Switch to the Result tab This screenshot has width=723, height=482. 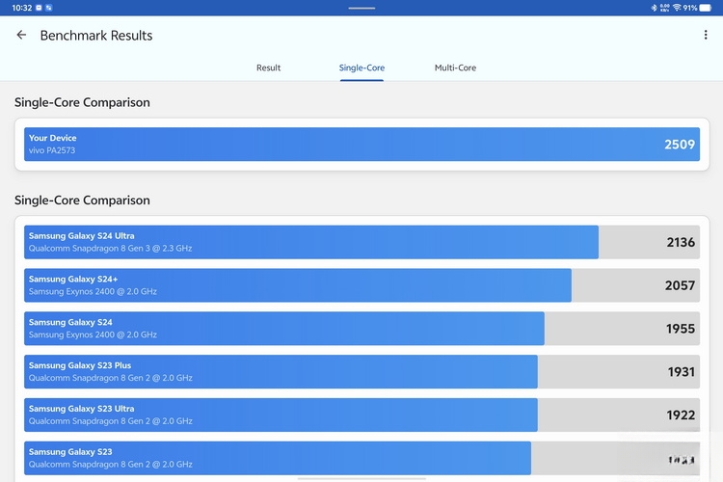(x=268, y=67)
